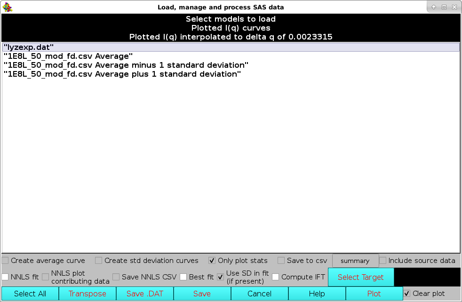The height and width of the screenshot is (302, 462).
Task: Uncheck the Clear plot checkbox
Action: pos(407,294)
